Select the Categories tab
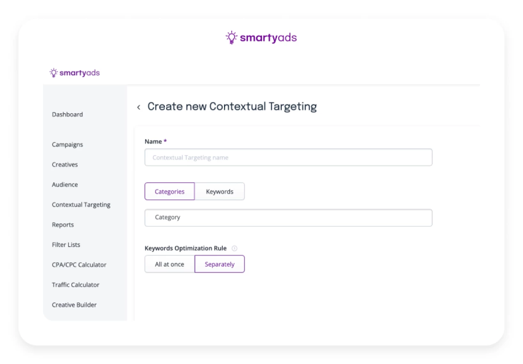Screen dimensions: 523x364 [169, 192]
